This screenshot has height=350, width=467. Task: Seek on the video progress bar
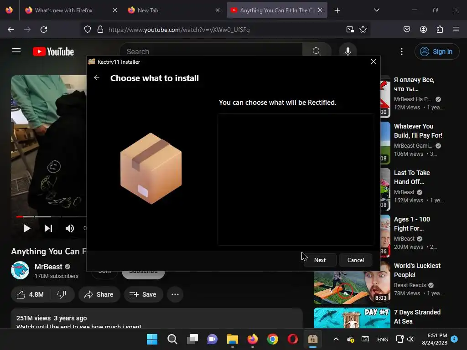[x=51, y=216]
